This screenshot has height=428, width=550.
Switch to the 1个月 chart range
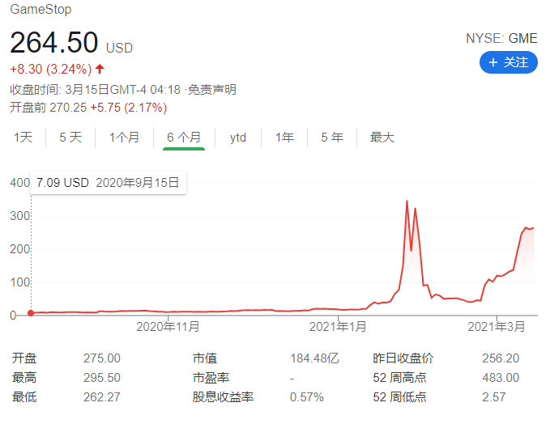pyautogui.click(x=124, y=138)
